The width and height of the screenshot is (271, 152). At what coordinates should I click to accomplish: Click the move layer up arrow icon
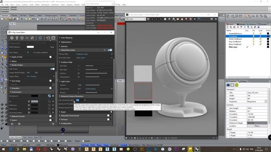tap(238, 27)
